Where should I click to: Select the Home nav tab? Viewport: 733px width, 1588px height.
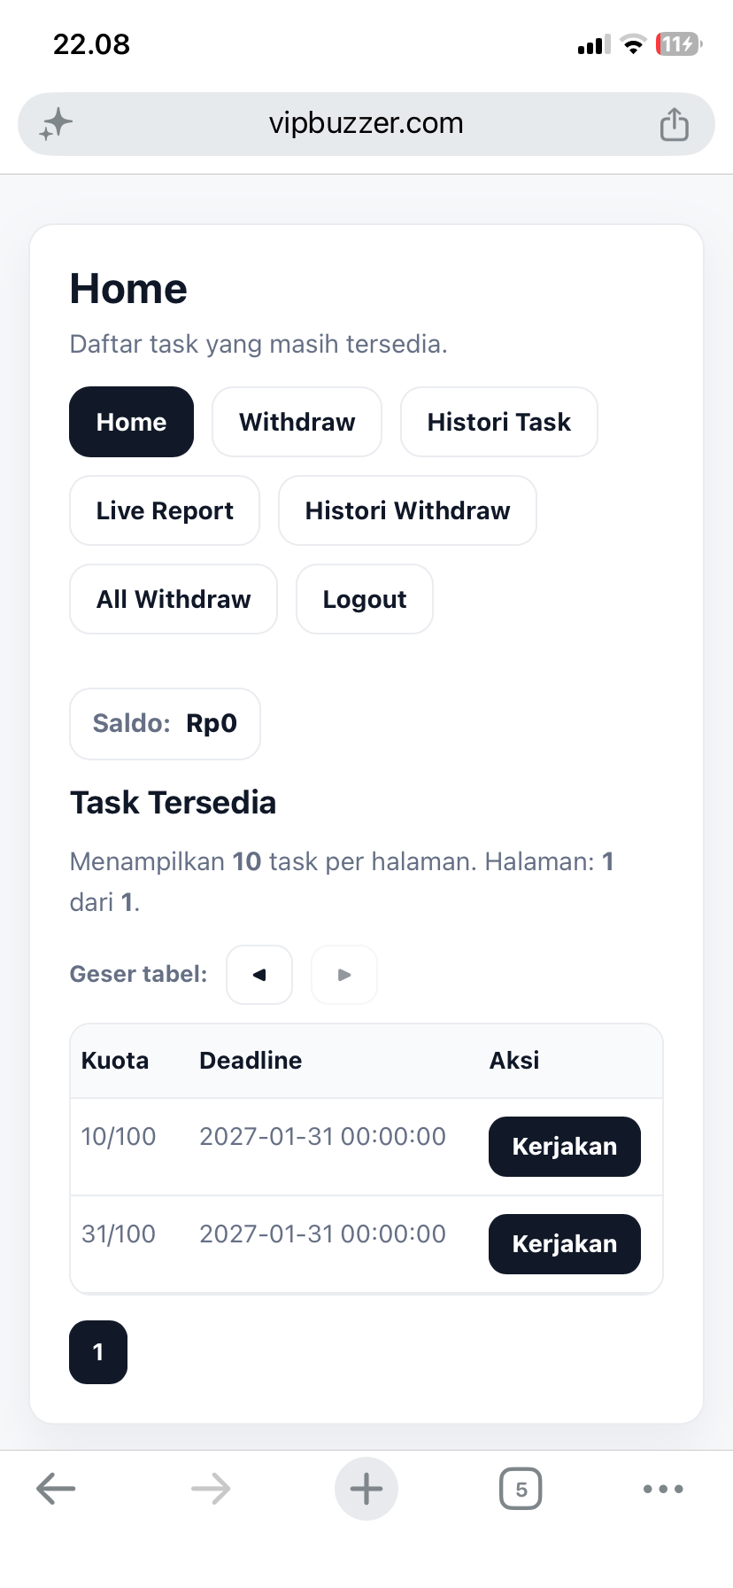tap(131, 422)
